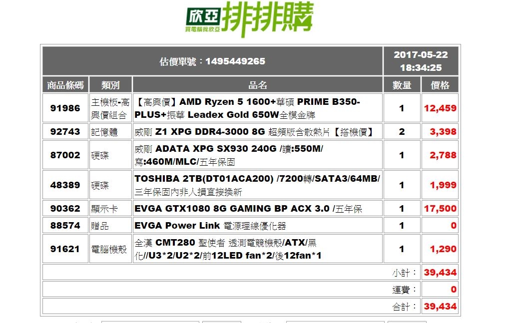507x323 pixels.
Task: Click quantity 1 in the 顯示卡 row
Action: point(402,209)
